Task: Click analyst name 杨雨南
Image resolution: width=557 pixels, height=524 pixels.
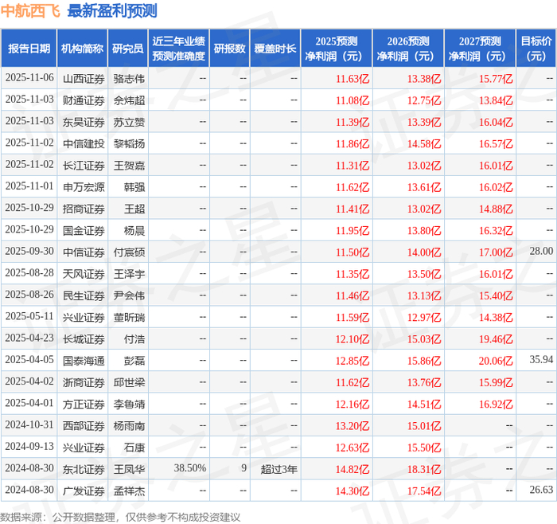Action: pyautogui.click(x=129, y=425)
